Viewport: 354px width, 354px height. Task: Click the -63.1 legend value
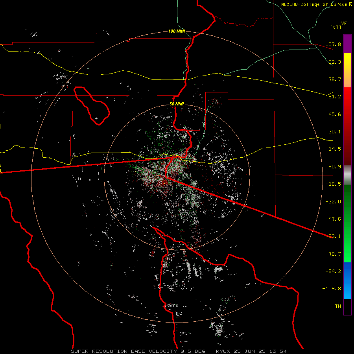pos(333,236)
